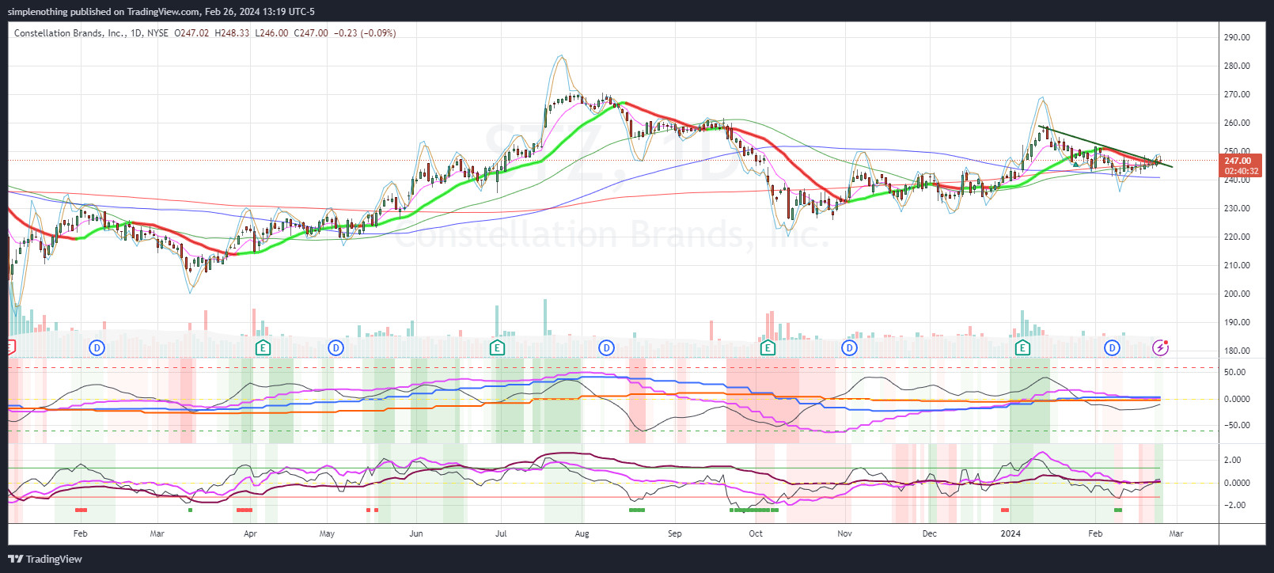Screen dimensions: 1274x573
Task: Click the red 247.00 current price label
Action: click(1238, 161)
